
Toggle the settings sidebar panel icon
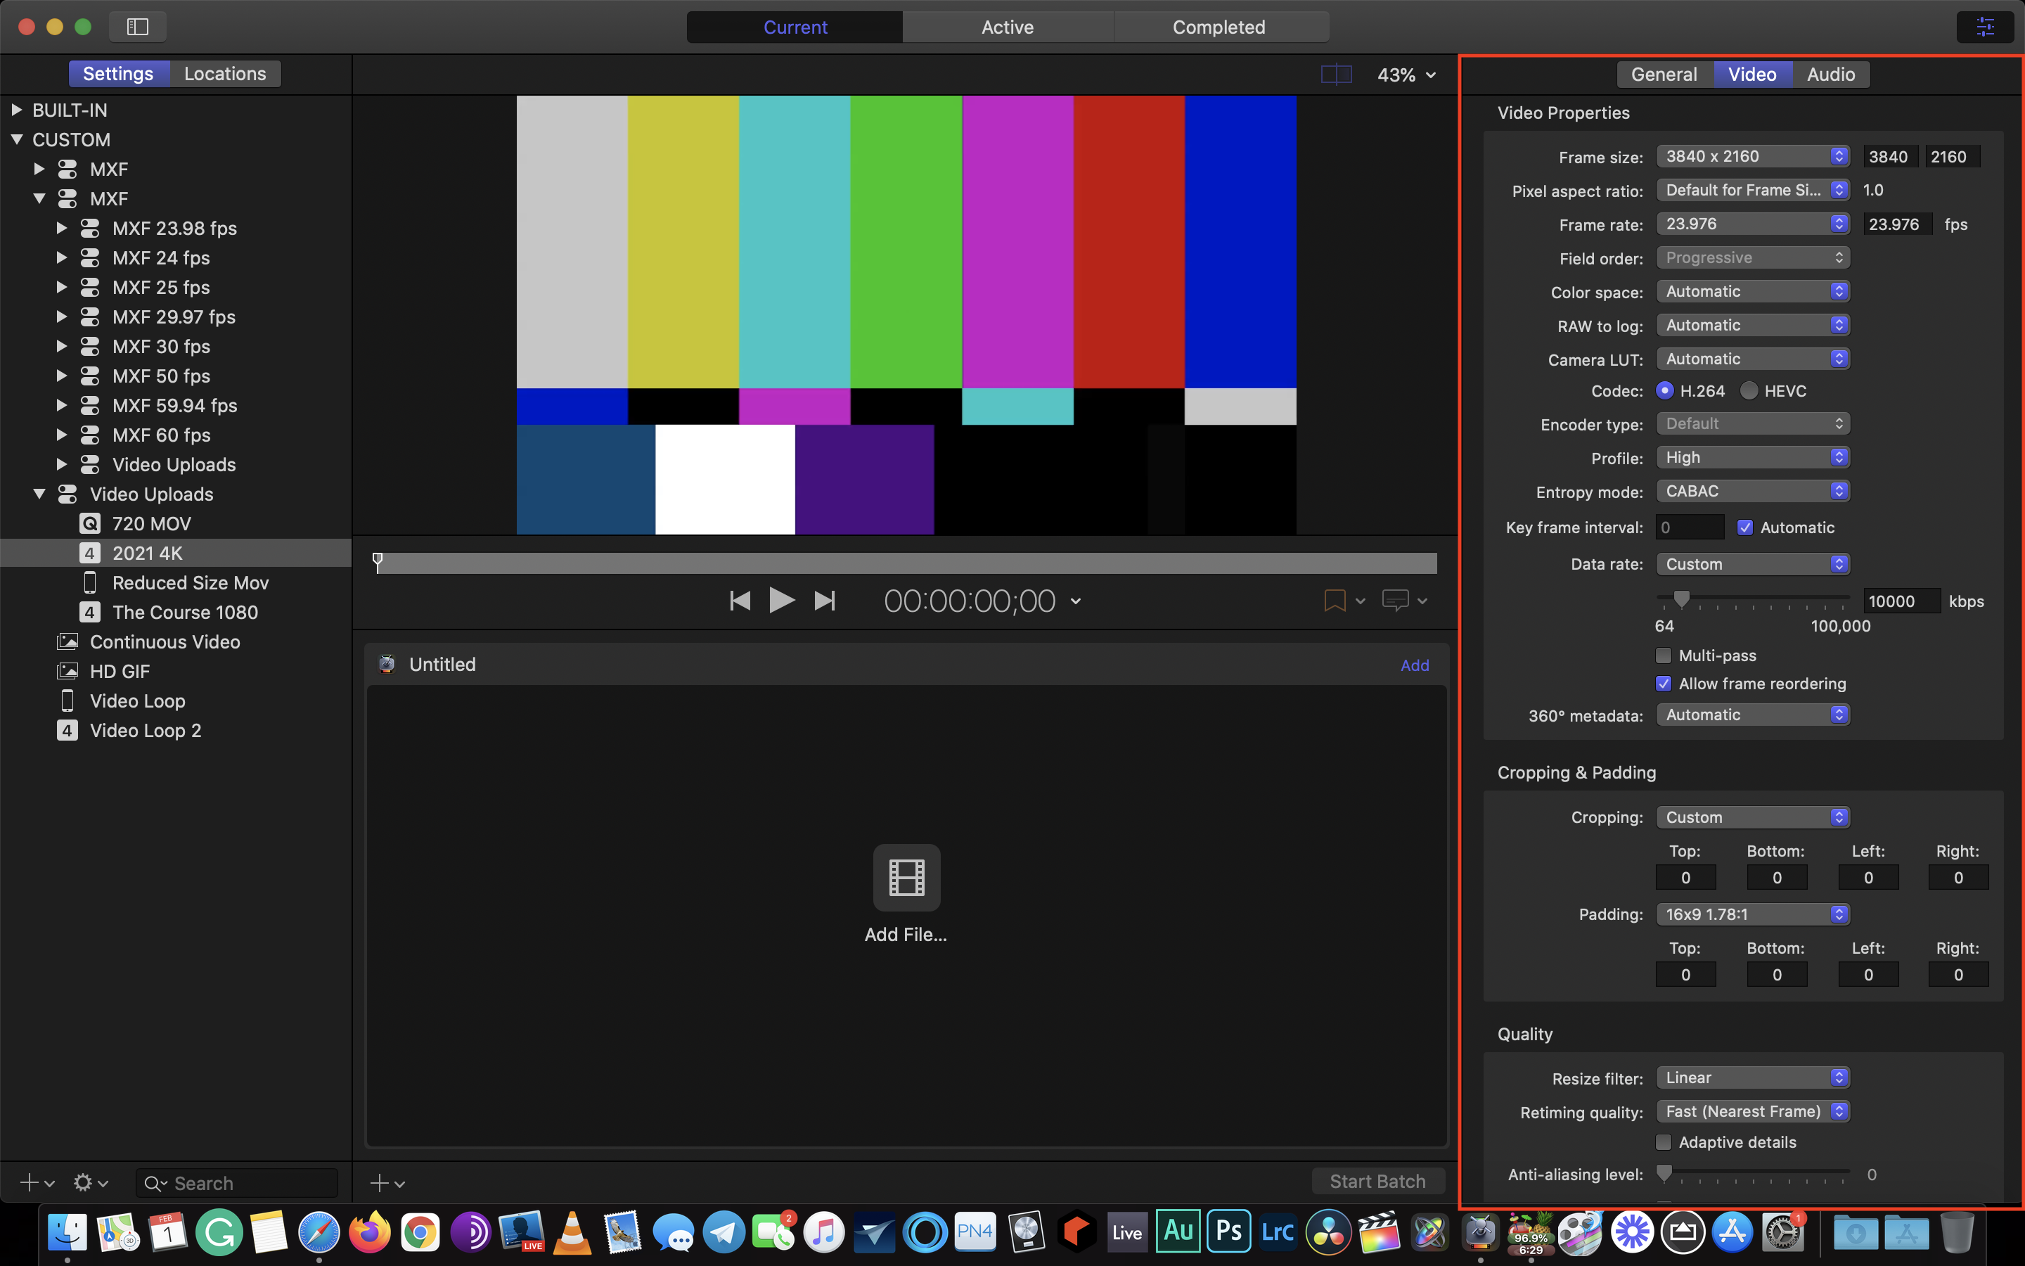pyautogui.click(x=137, y=27)
